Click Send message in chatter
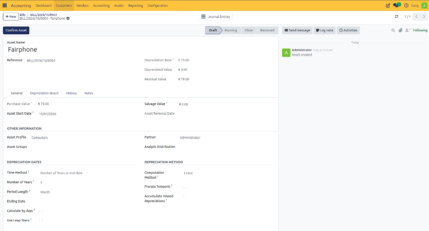 [297, 31]
